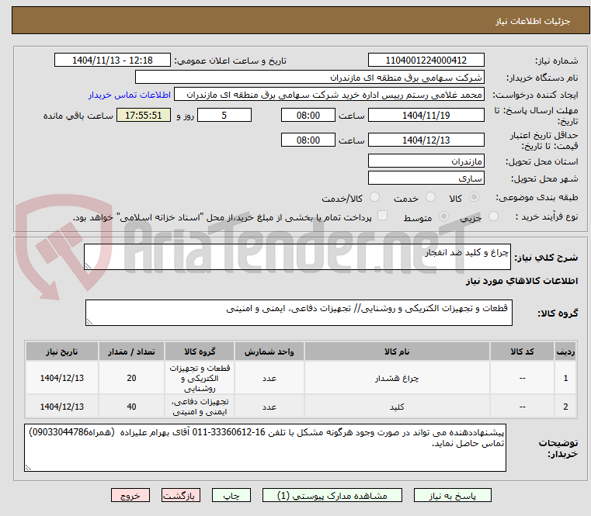
Task: Click the respond to need button
Action: tap(452, 495)
